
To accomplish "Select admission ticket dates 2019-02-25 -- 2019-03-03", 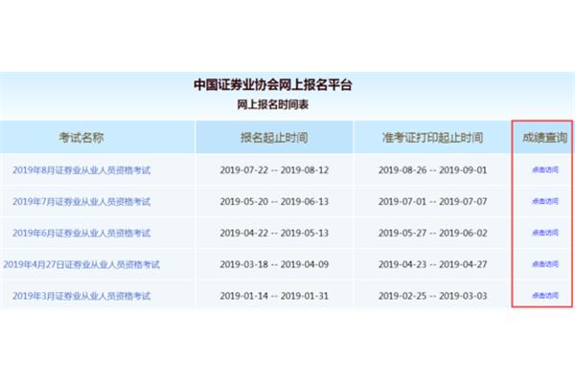I will [433, 296].
